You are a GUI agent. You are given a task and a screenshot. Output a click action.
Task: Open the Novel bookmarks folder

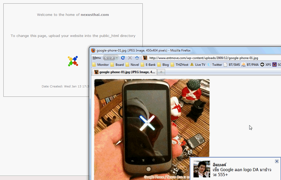click(132, 65)
